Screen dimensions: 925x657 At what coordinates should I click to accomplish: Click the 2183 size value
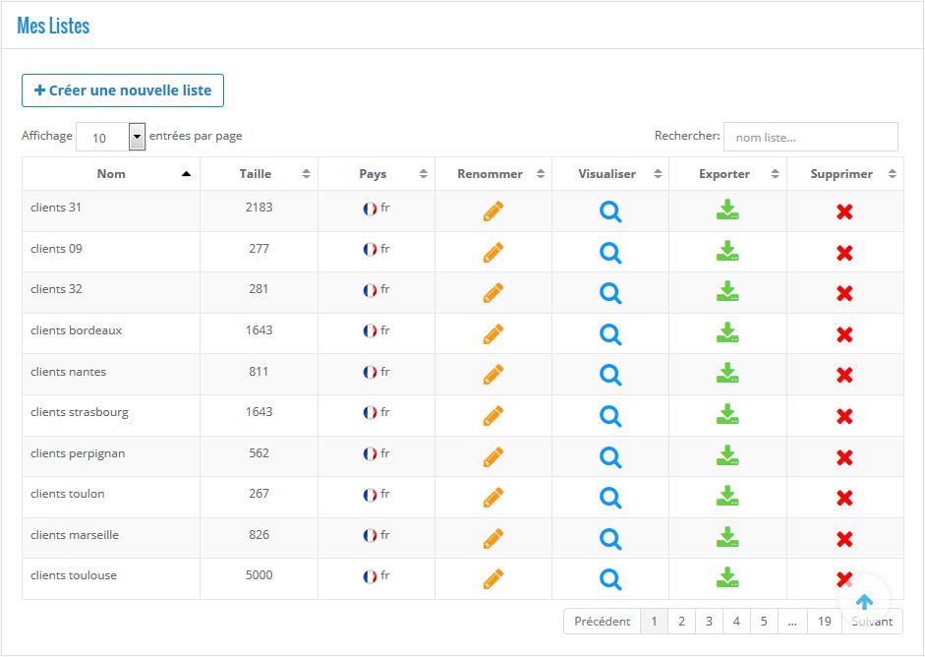[x=259, y=208]
